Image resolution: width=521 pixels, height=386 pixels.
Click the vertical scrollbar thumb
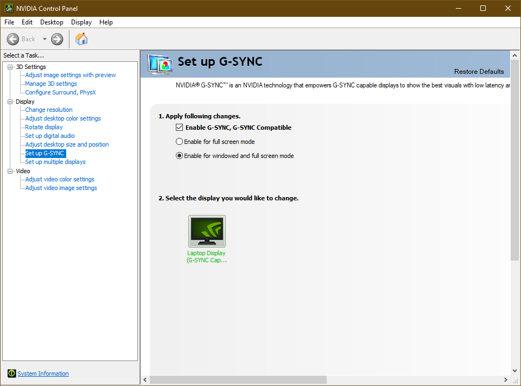(x=514, y=160)
